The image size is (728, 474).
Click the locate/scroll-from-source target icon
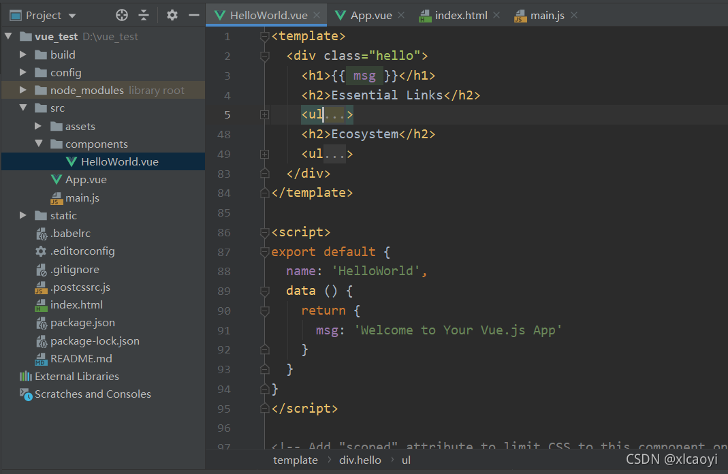click(x=122, y=15)
